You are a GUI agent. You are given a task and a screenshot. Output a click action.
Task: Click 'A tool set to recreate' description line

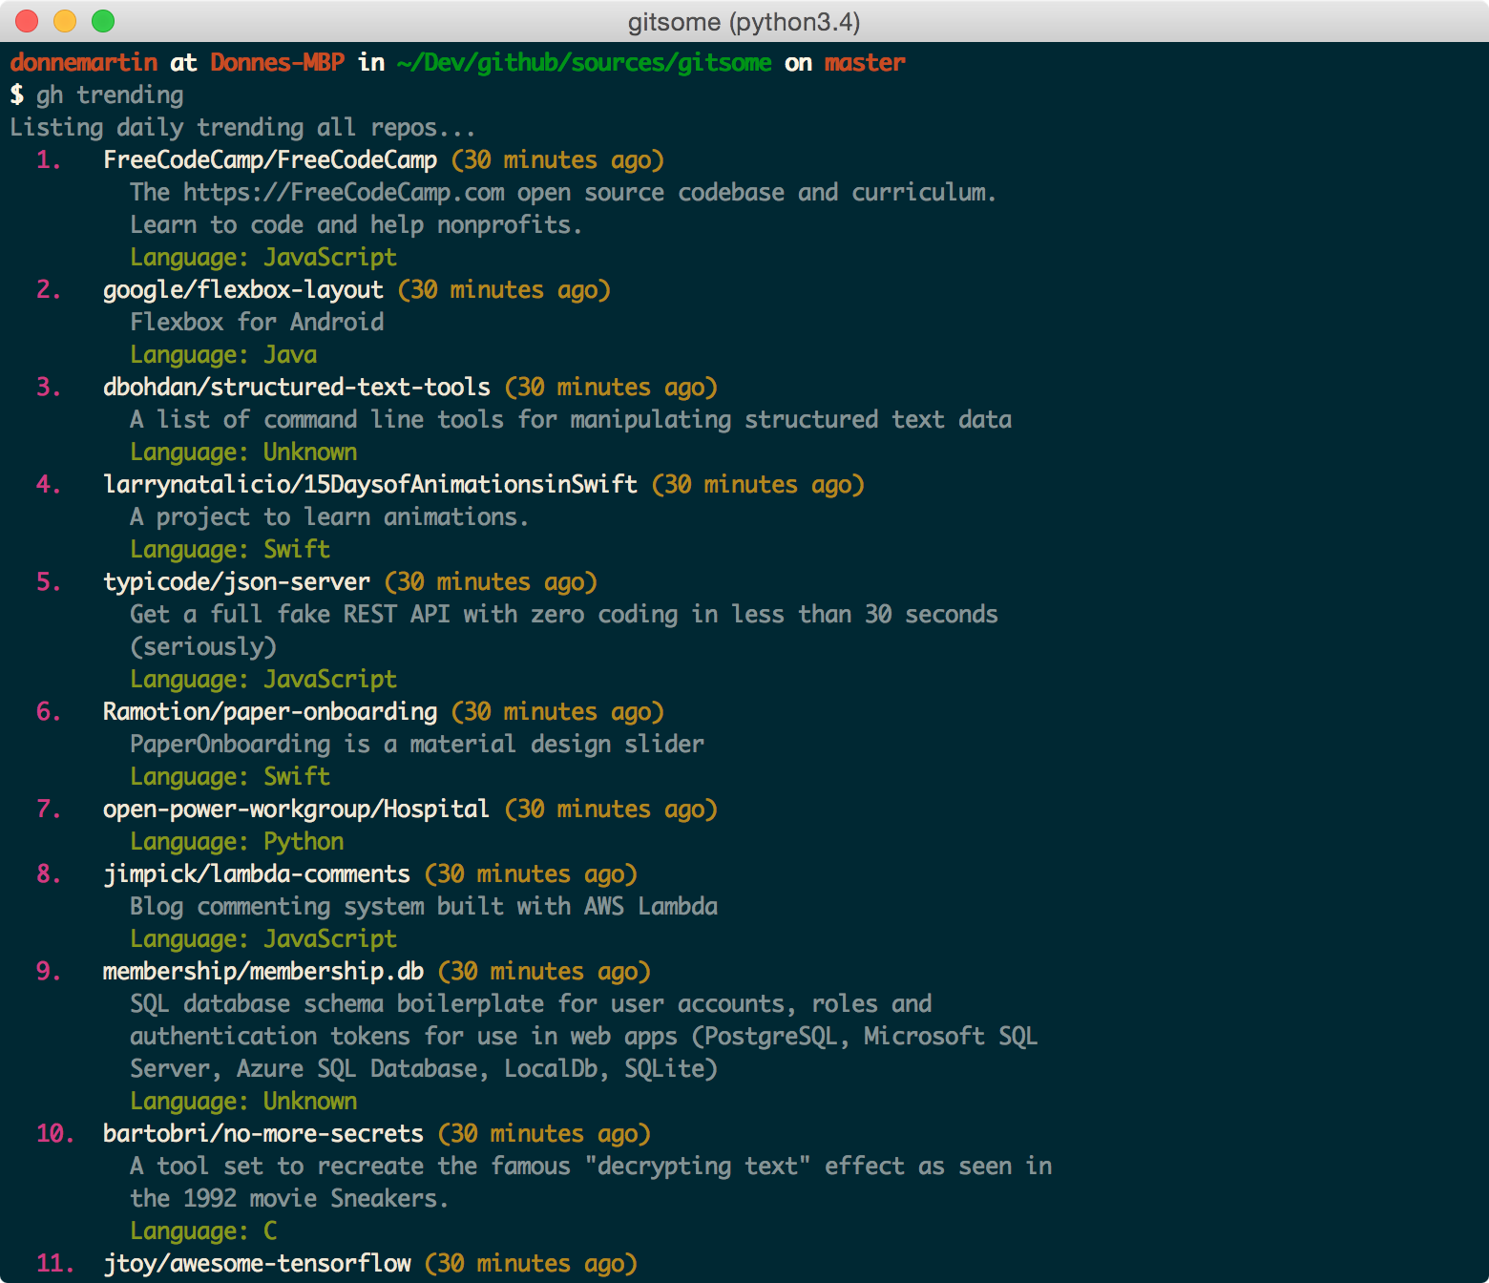[591, 1167]
